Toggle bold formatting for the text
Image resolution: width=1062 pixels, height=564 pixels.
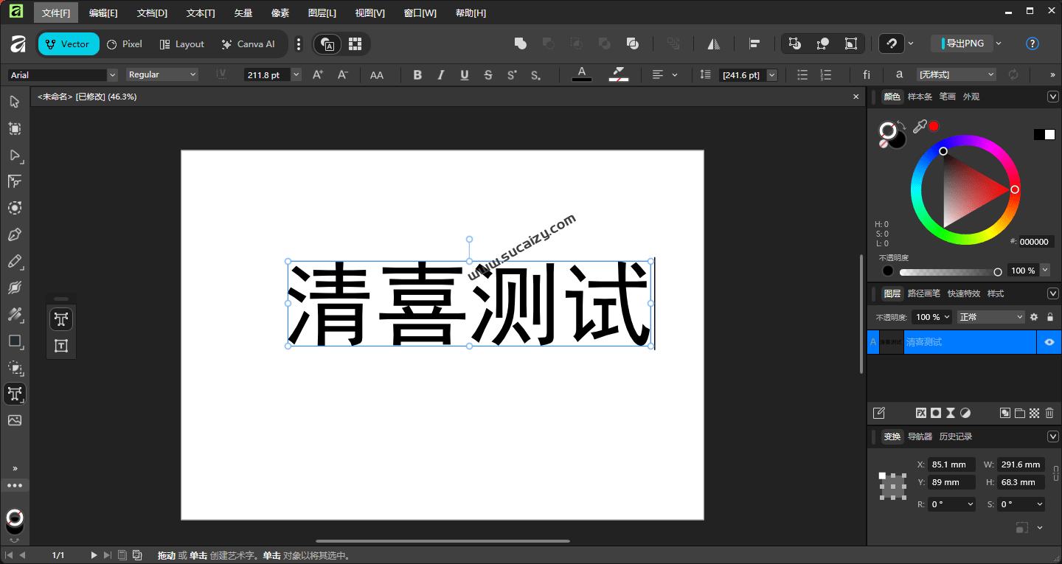pyautogui.click(x=417, y=74)
